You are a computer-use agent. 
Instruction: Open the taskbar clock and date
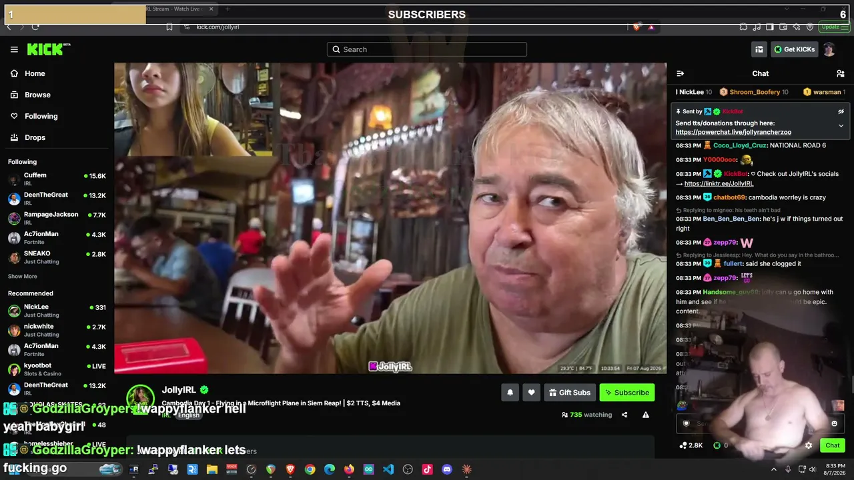(836, 469)
